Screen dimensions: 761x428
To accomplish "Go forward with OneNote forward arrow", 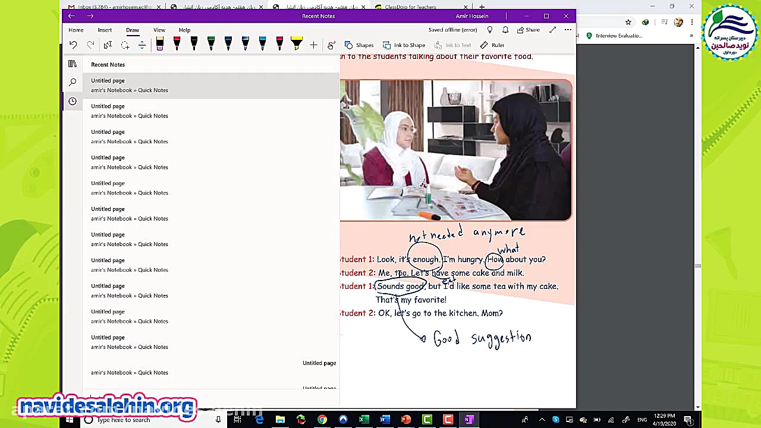I will tap(90, 16).
